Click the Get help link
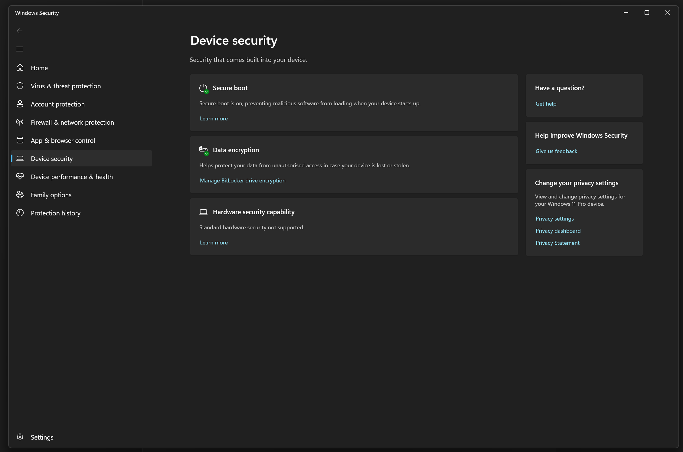This screenshot has width=683, height=452. [546, 104]
